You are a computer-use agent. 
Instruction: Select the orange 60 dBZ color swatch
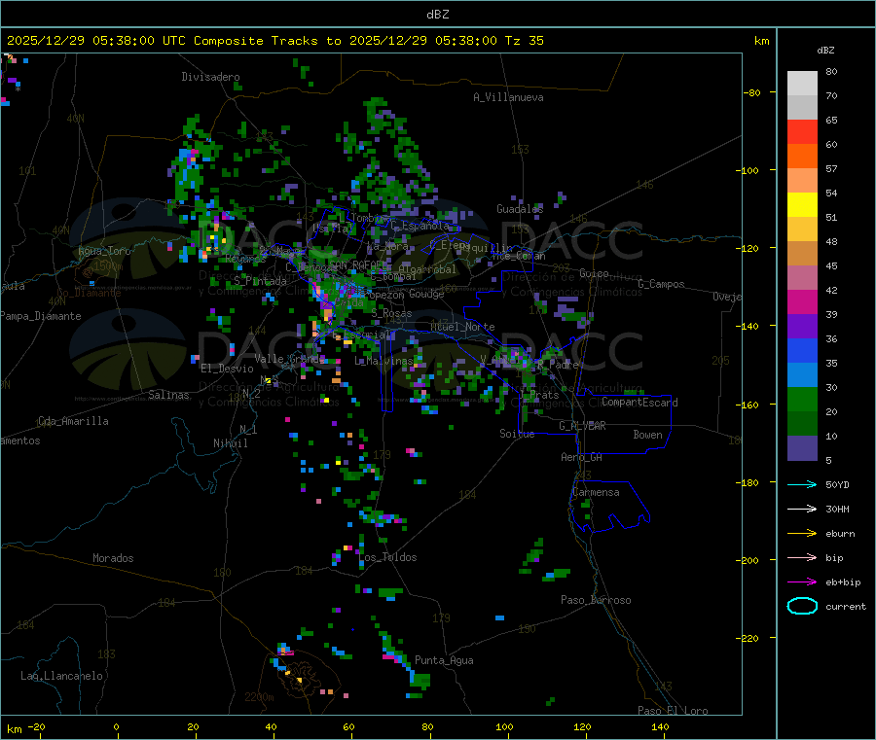802,157
